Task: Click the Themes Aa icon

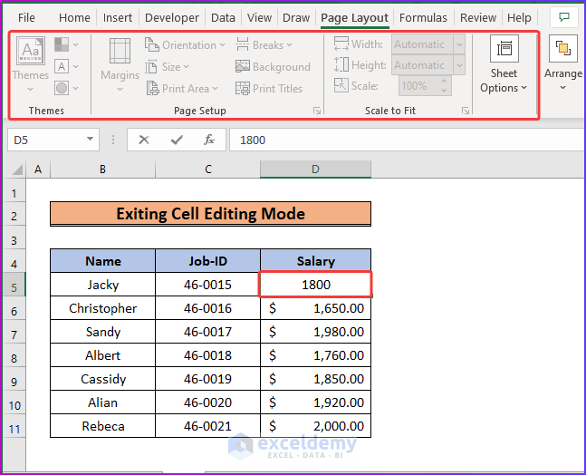Action: 31,51
